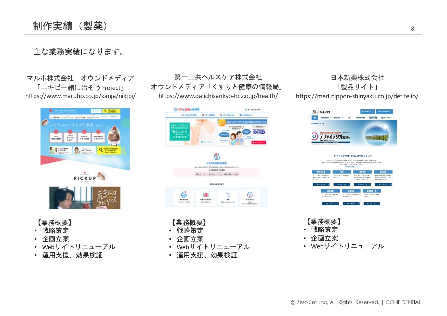The image size is (447, 316).
Task: Click the くすりと健康の情報局 hexagonal logo icon
Action: (x=175, y=110)
